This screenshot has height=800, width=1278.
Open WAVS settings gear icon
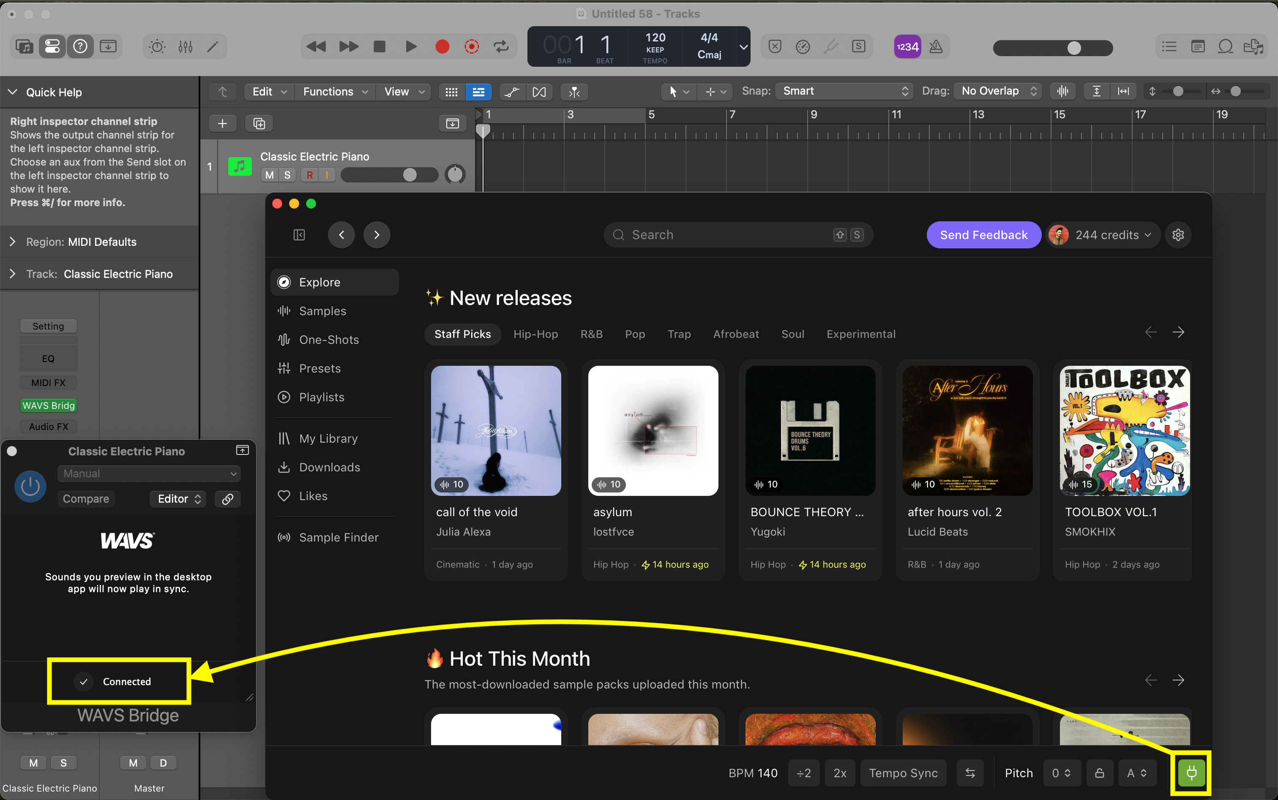[1178, 235]
